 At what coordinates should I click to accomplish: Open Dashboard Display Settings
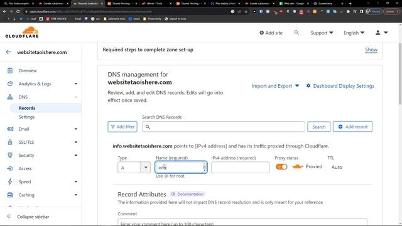(340, 86)
